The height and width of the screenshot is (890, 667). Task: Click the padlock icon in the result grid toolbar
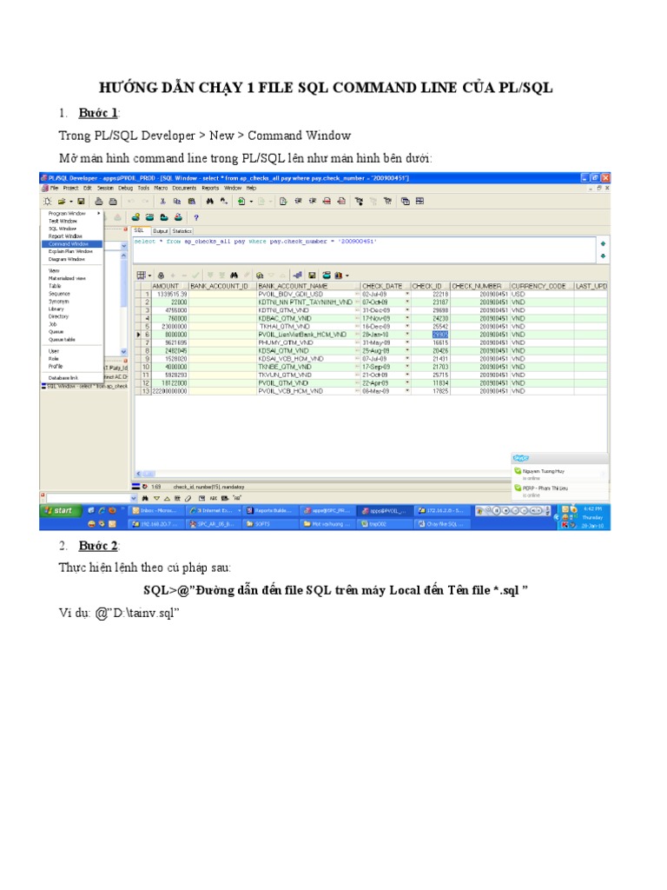161,276
